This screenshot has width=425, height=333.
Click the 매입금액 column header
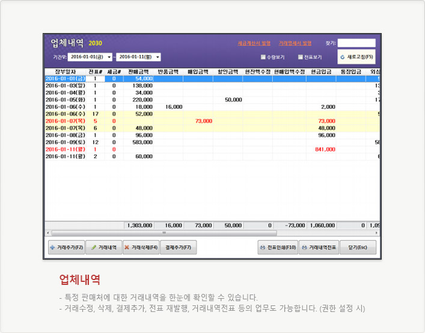(x=198, y=72)
